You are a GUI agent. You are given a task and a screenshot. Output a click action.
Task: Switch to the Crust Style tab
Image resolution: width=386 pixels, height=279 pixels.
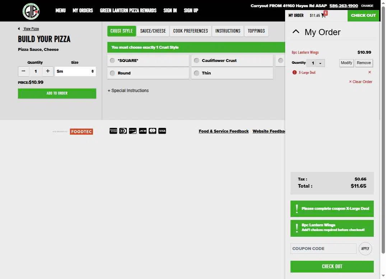coord(122,31)
